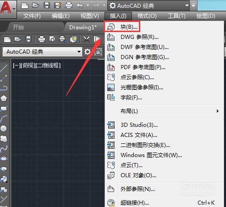Click the 二维线框 visual style label
This screenshot has height=207, width=226.
[x=49, y=65]
